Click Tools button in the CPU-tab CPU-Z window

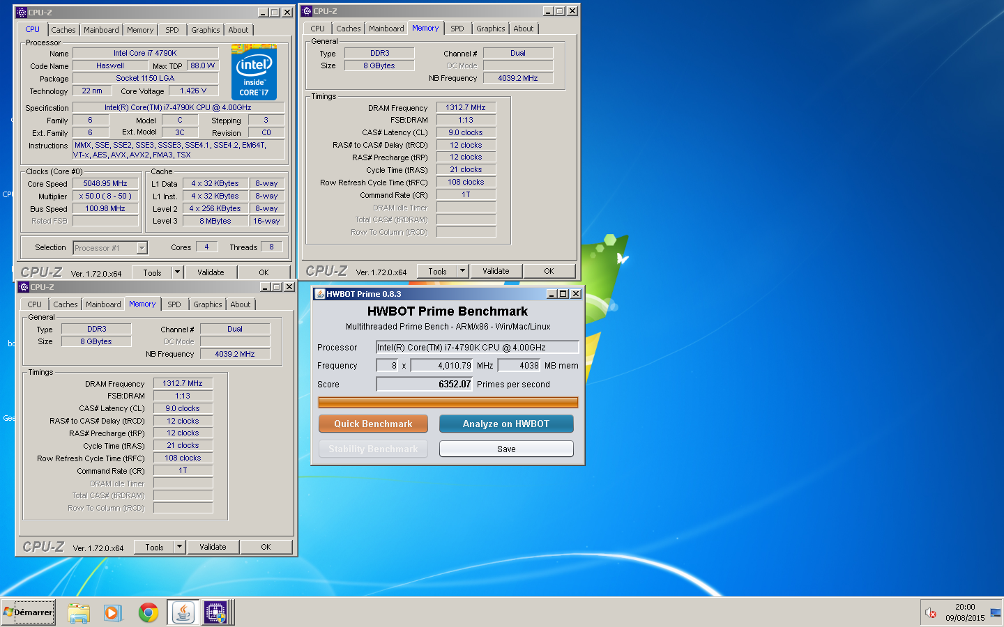(x=152, y=272)
